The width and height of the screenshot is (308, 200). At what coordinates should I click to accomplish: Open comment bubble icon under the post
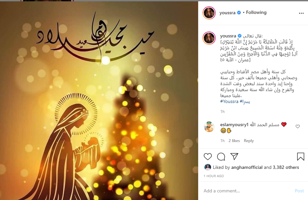tap(221, 157)
